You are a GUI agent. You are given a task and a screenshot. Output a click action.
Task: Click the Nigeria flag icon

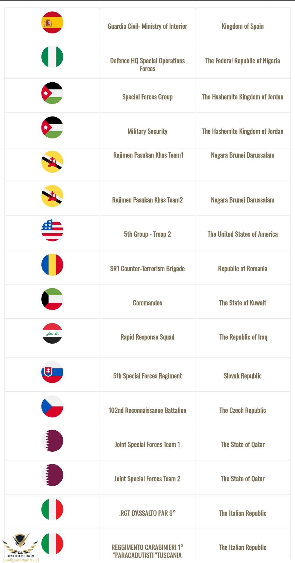point(52,57)
